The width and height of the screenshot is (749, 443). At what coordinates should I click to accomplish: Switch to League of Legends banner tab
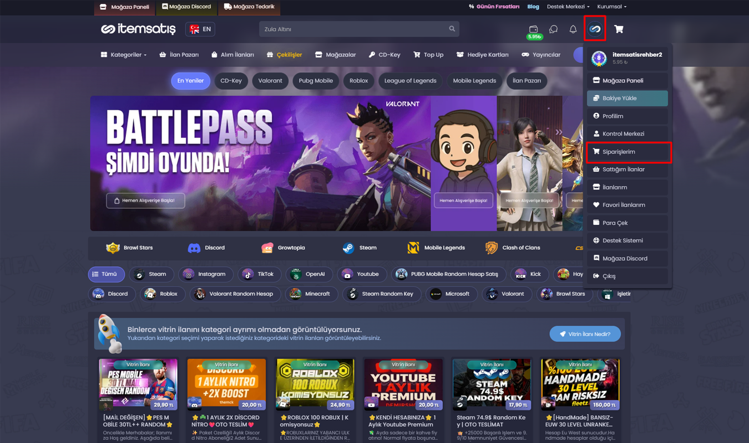click(410, 81)
